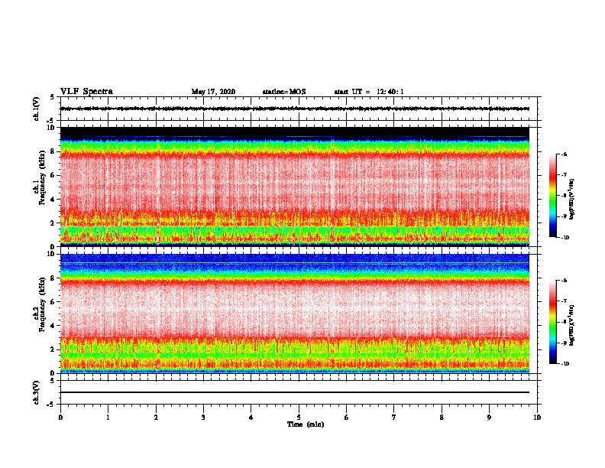Image resolution: width=605 pixels, height=468 pixels.
Task: Click time axis tick label "4"
Action: point(251,418)
